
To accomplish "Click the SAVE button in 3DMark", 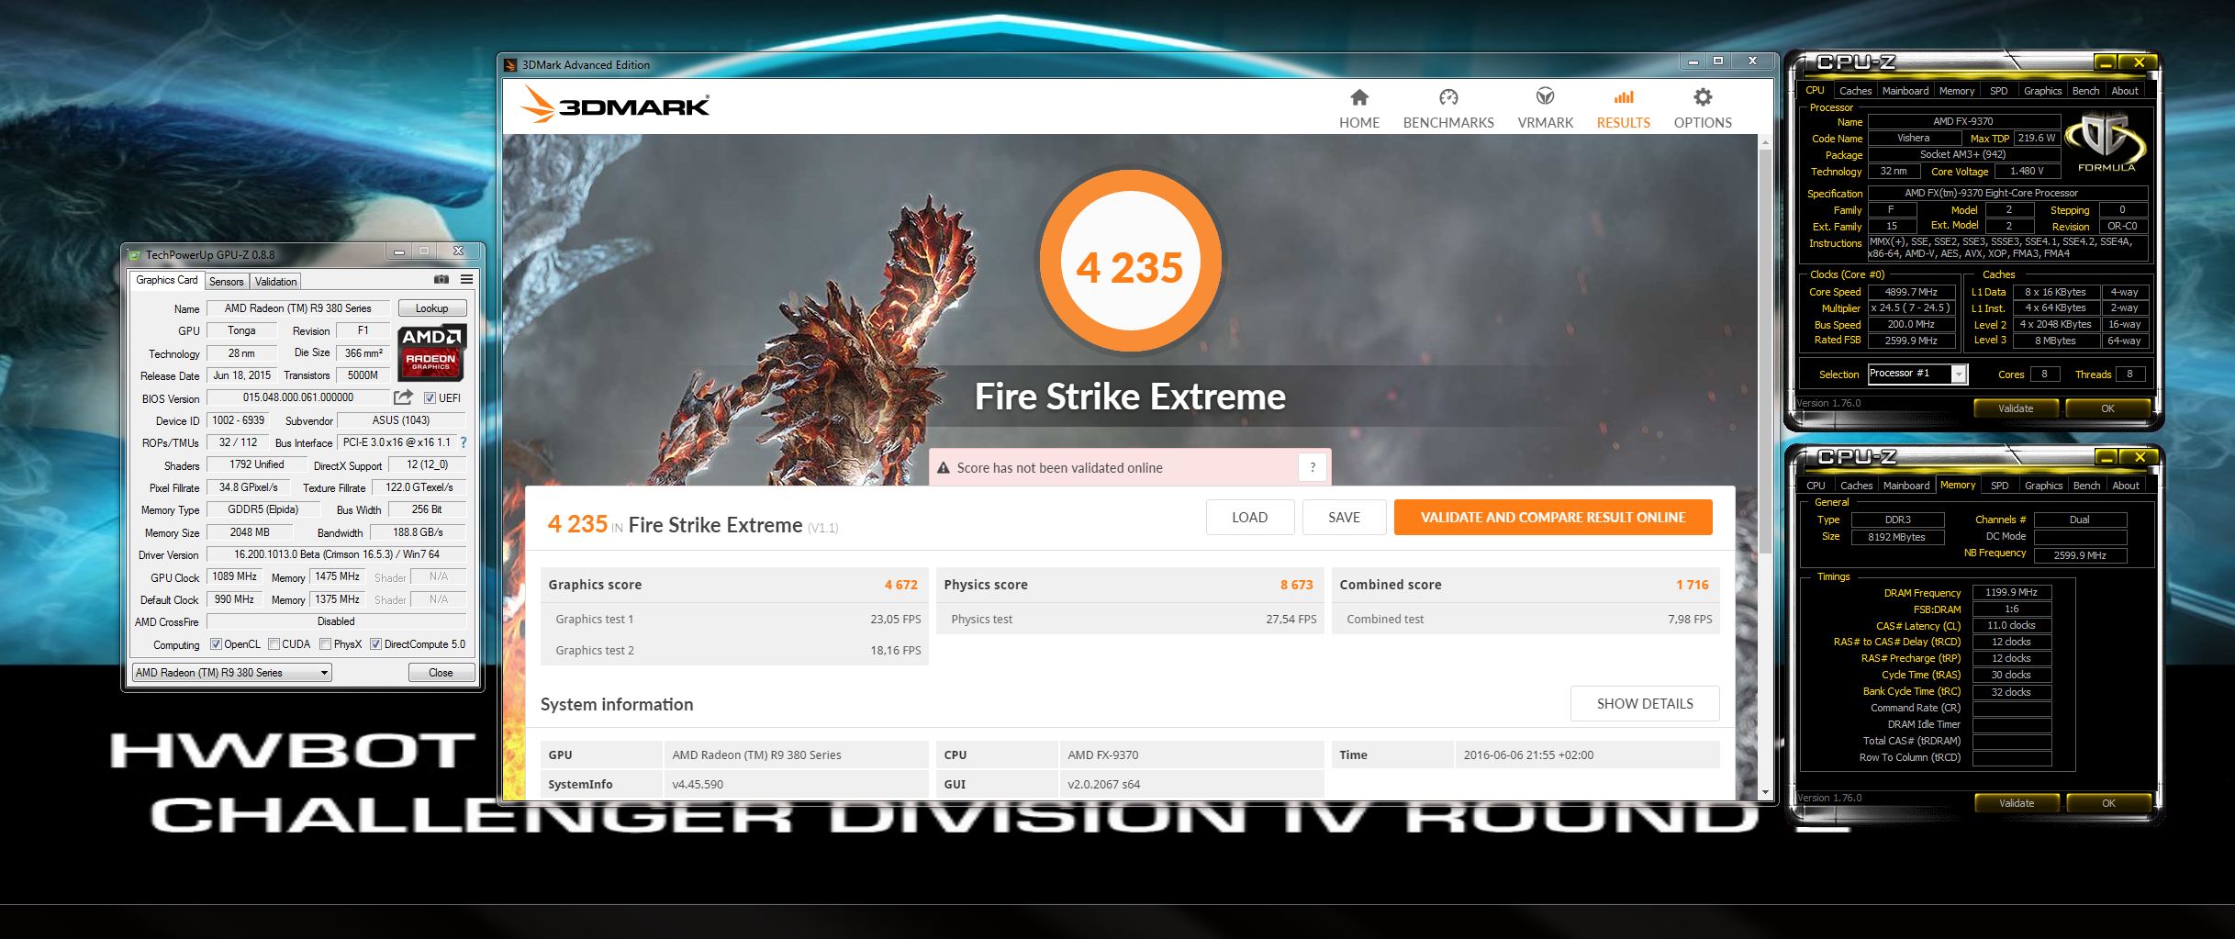I will coord(1344,517).
